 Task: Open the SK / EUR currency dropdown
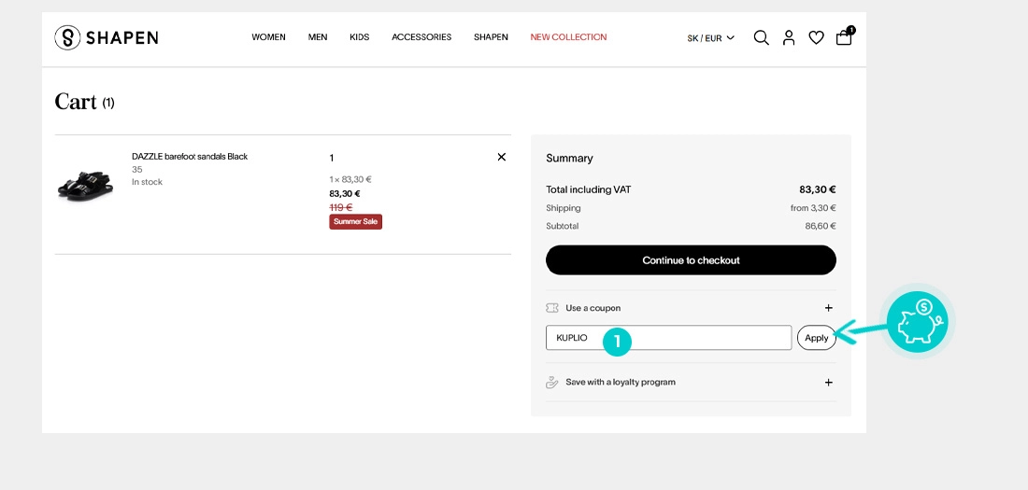click(710, 38)
